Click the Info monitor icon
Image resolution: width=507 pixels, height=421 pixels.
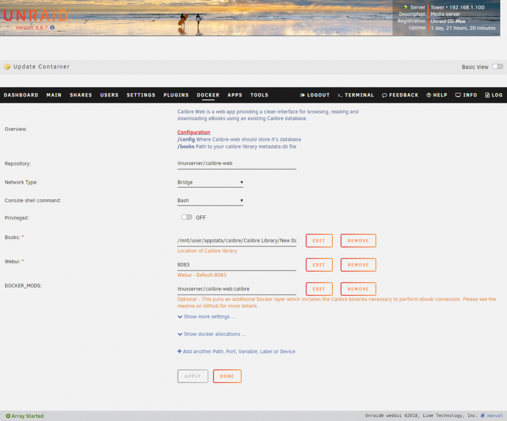pyautogui.click(x=458, y=95)
